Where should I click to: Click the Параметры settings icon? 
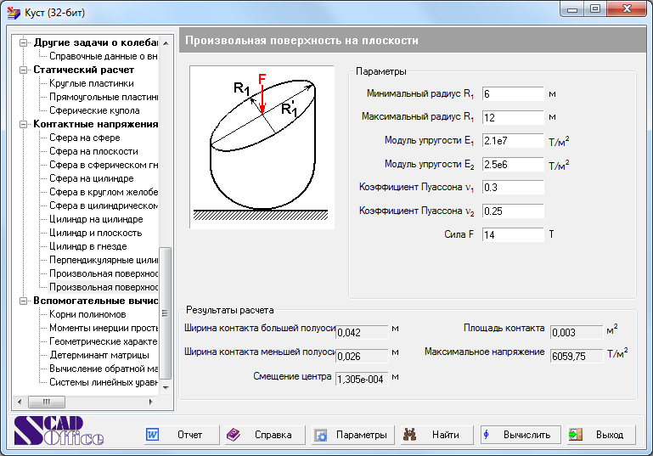321,435
